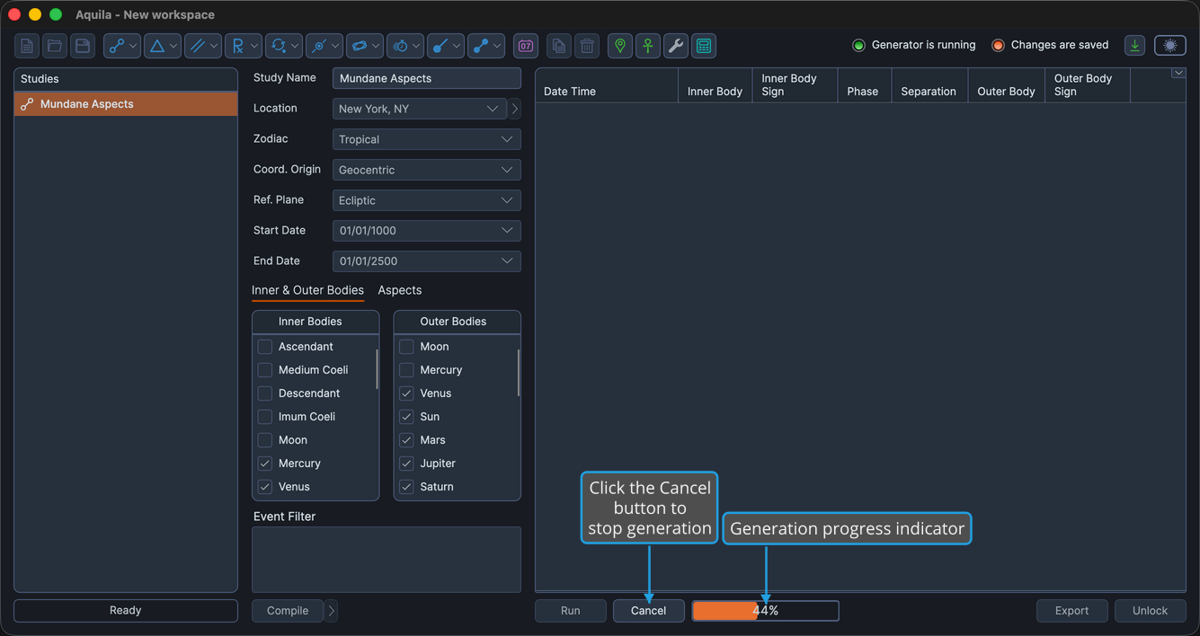The width and height of the screenshot is (1200, 636).
Task: Click the green download arrow icon
Action: [1135, 46]
